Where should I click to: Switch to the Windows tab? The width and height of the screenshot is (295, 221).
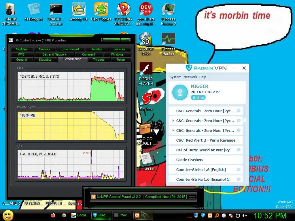(x=117, y=54)
